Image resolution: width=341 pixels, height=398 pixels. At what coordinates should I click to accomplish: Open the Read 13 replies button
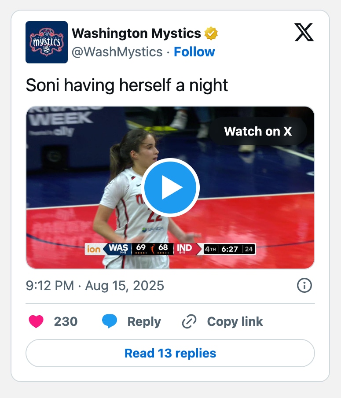coord(170,353)
